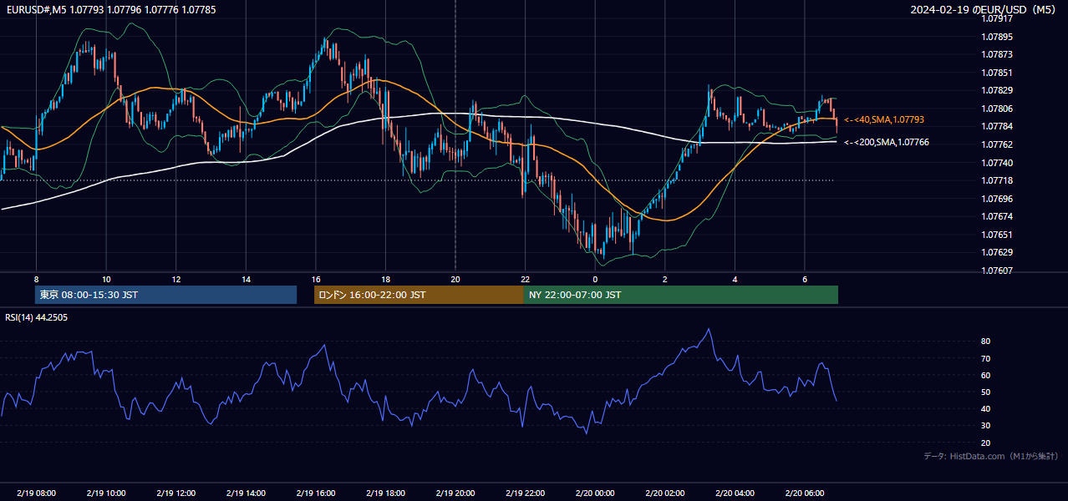Click the 2/20 02:00 date axis label

pyautogui.click(x=664, y=493)
